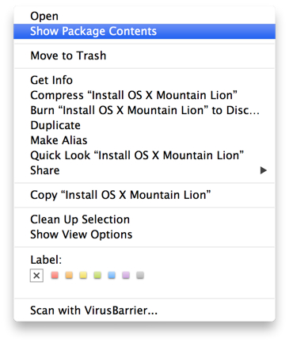This screenshot has height=343, width=289.
Task: Click Scan with VirusBarrier
Action: [144, 311]
